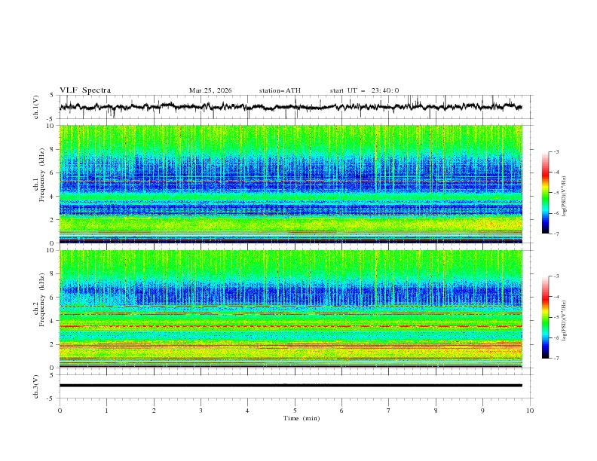
Task: Click the log(PSD) label beside ch.2 colorbar
Action: tap(564, 320)
